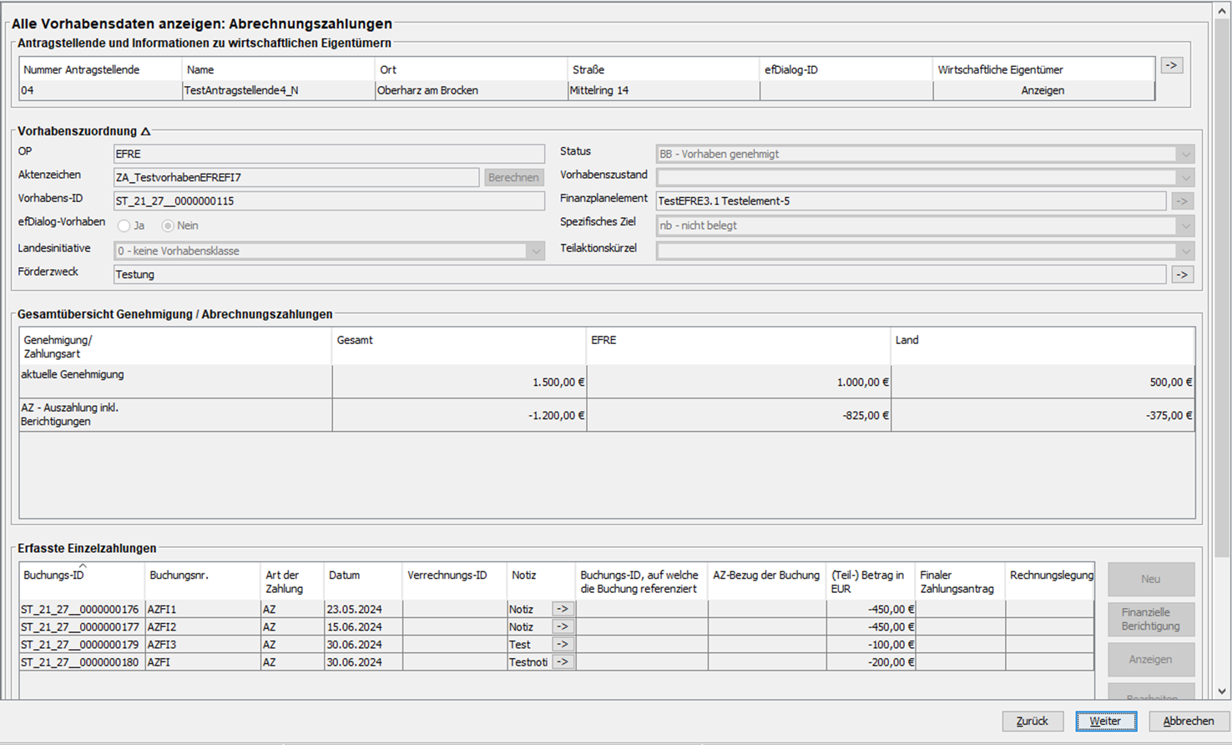Open Vorhabenszustand dropdown
The height and width of the screenshot is (745, 1232).
(1185, 178)
